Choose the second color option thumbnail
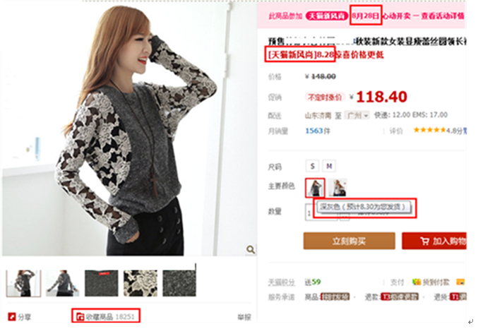 click(x=337, y=188)
